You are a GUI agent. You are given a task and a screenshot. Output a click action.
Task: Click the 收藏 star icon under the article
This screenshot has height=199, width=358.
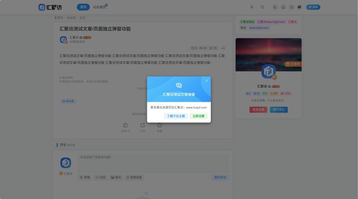point(159,125)
